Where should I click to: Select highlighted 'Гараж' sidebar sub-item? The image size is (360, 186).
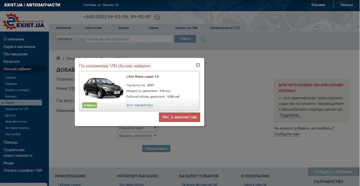coord(21,103)
